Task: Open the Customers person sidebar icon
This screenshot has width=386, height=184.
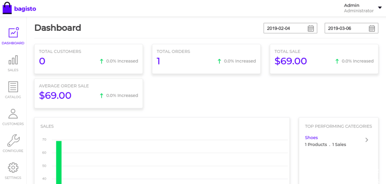Action: 13,114
